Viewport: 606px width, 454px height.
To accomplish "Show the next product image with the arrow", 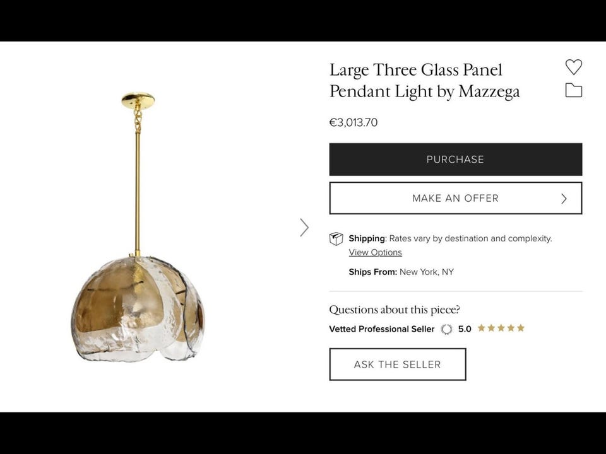I will click(304, 228).
